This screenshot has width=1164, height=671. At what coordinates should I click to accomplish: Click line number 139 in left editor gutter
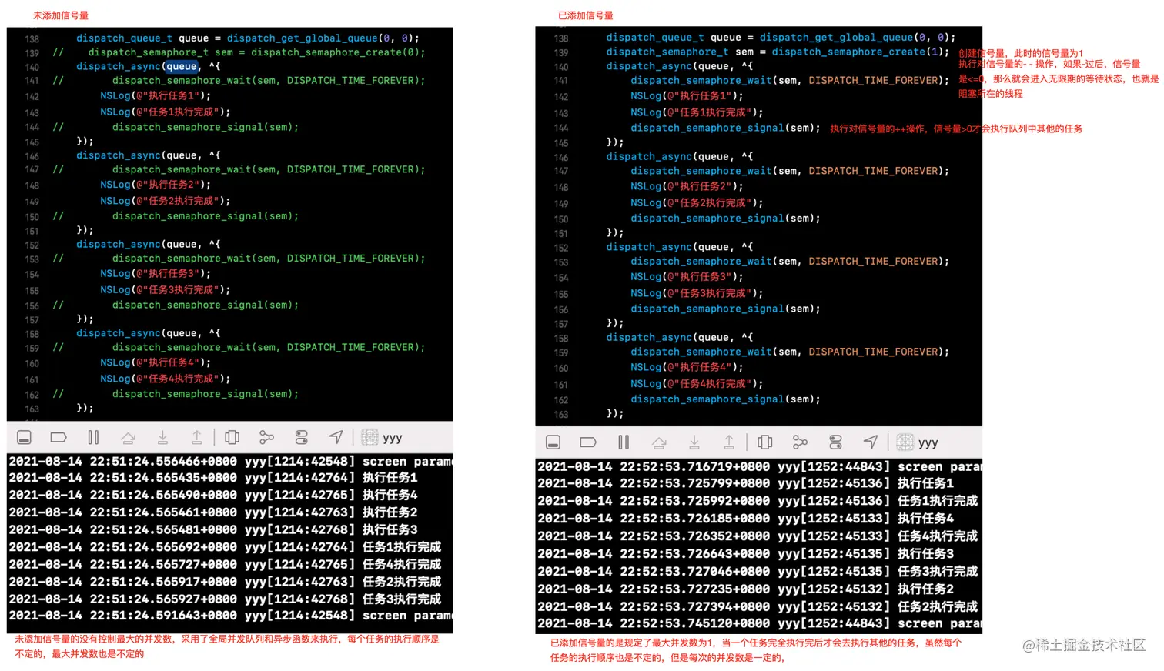point(32,53)
